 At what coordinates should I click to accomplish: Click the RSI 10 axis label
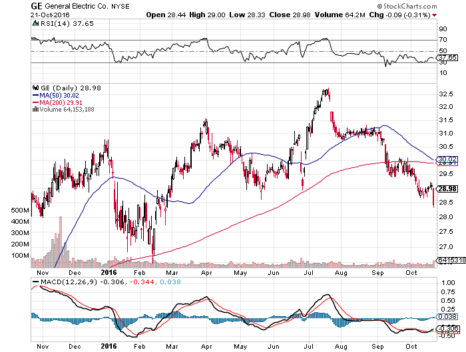pos(443,73)
